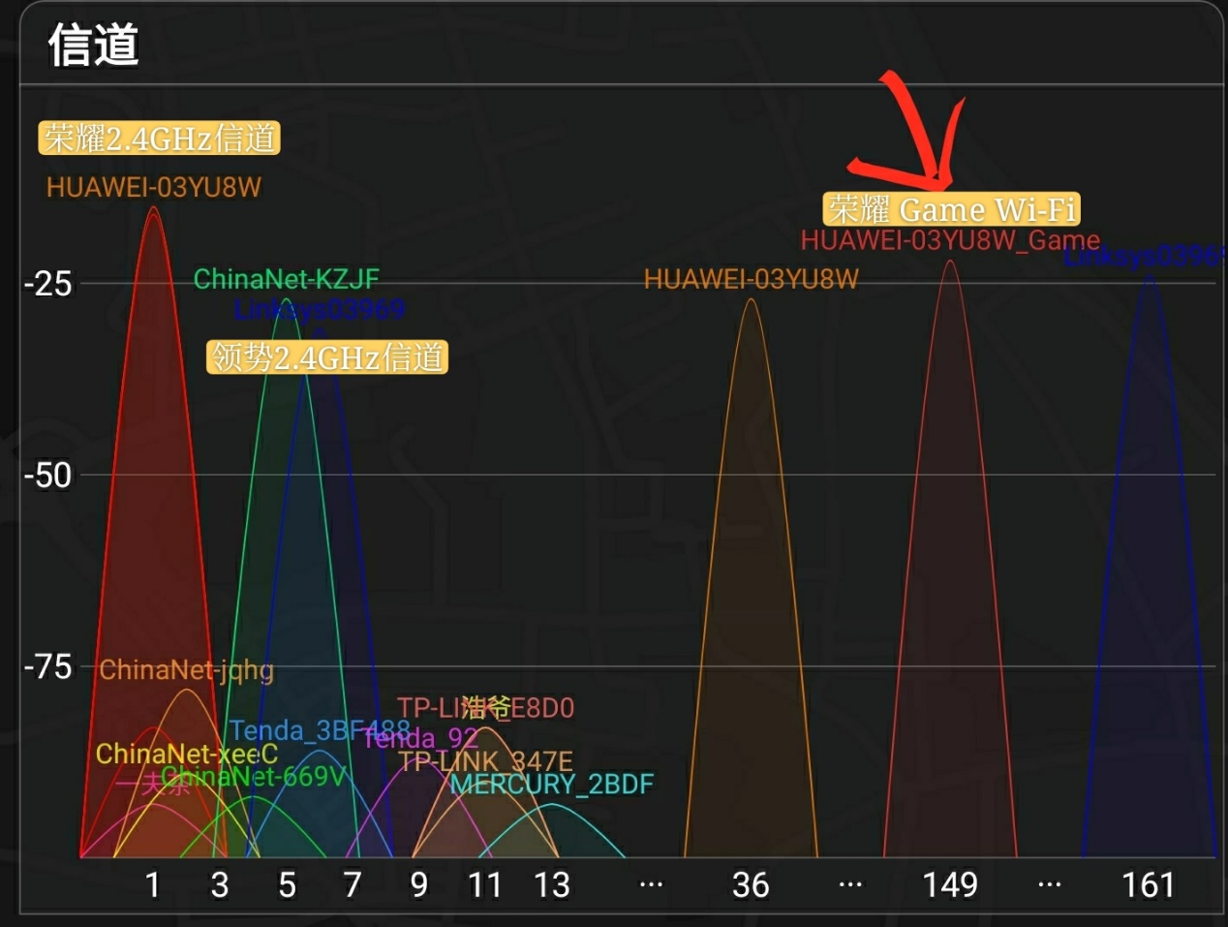
Task: Tap channel 5 on the axis
Action: [x=287, y=884]
